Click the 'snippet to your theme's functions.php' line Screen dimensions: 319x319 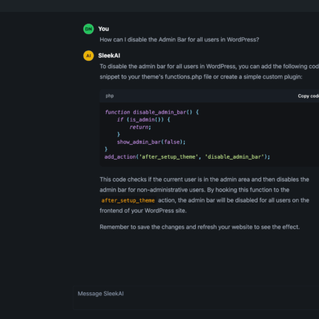(201, 77)
